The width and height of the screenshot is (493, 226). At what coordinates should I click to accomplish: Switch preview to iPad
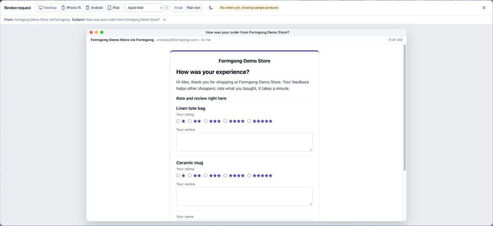pyautogui.click(x=113, y=8)
